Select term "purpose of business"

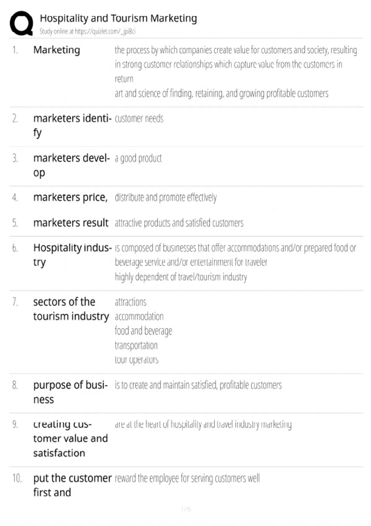tap(70, 392)
